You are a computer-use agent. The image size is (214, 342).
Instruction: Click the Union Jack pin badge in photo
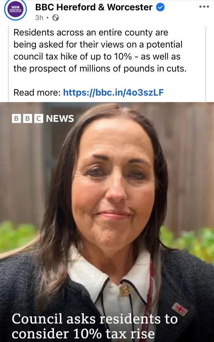pyautogui.click(x=180, y=309)
